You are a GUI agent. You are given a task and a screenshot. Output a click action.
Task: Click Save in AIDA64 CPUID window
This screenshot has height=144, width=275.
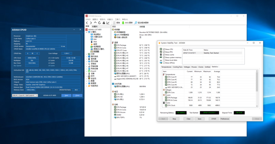pos(66,95)
